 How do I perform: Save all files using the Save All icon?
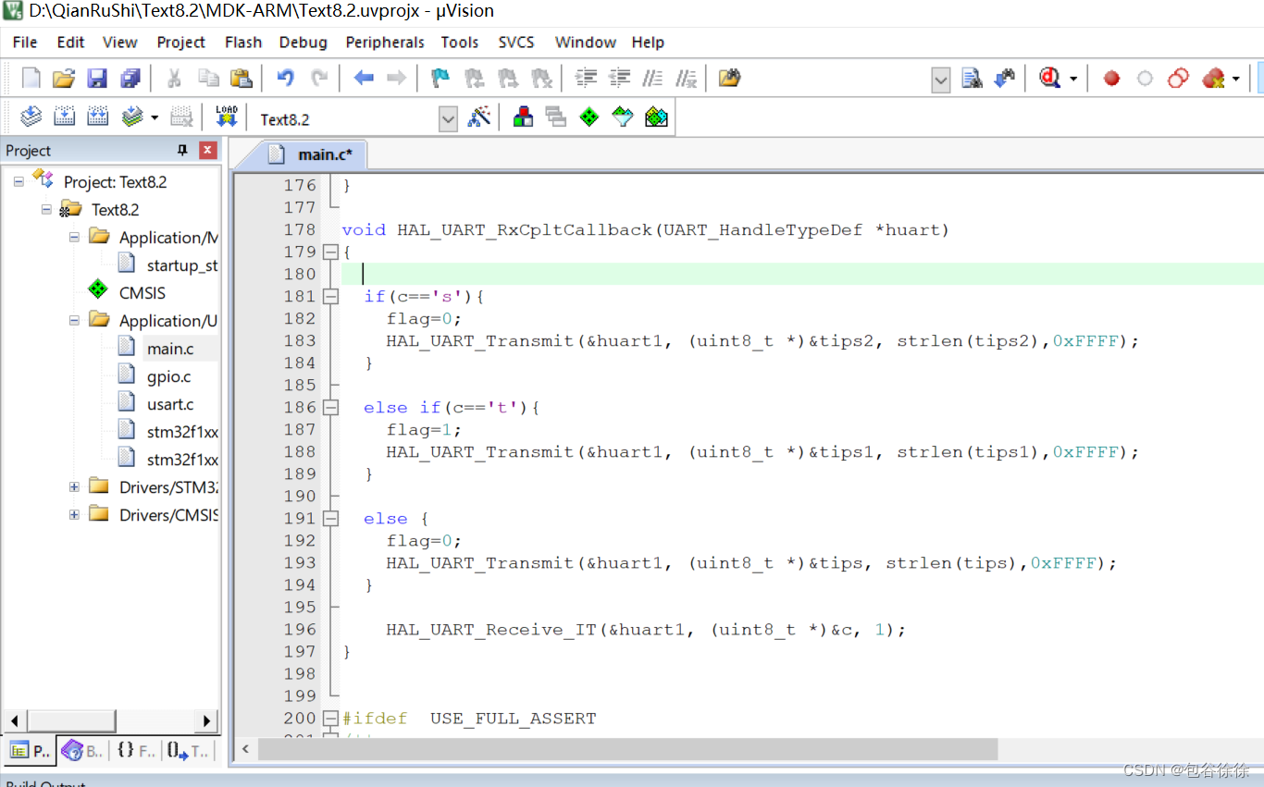pos(130,78)
